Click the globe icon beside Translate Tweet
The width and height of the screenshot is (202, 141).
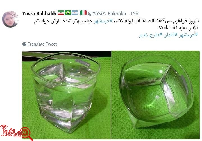pos(24,44)
